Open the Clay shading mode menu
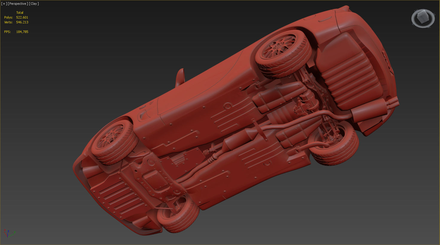This screenshot has width=440, height=245. (34, 4)
